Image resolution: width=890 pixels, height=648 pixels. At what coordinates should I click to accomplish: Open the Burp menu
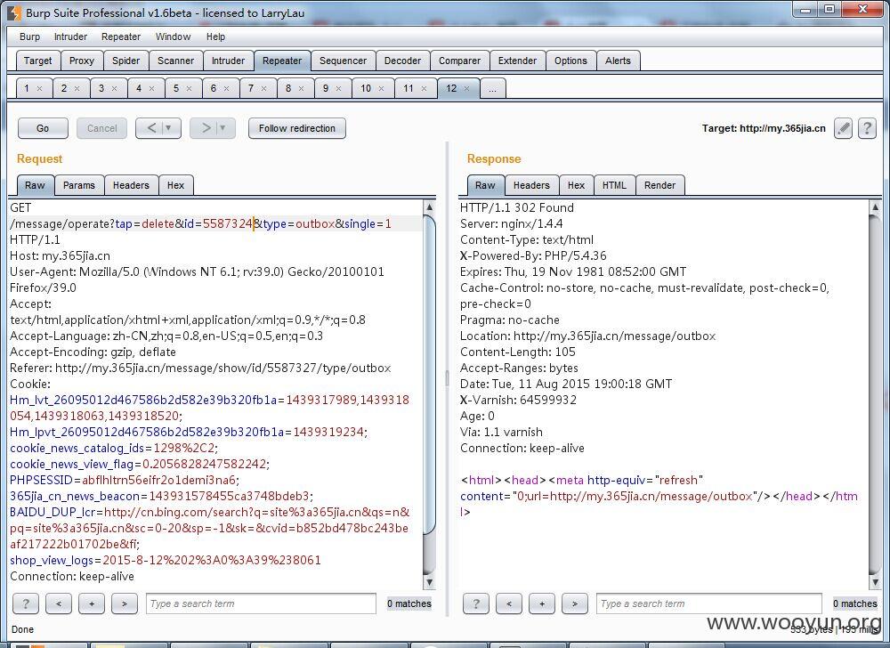29,36
